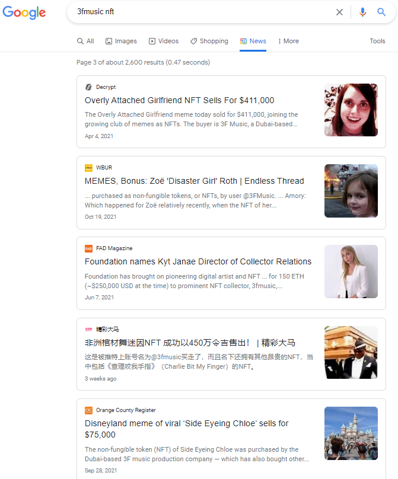Click the Apr 4, 2021 date
The height and width of the screenshot is (479, 398).
click(x=99, y=136)
